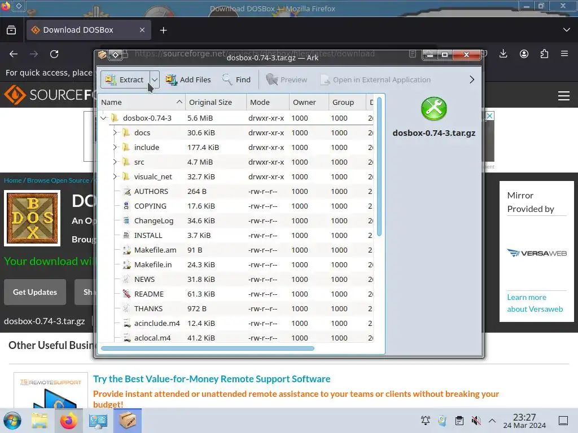Open Firefox downloads panel

(503, 54)
